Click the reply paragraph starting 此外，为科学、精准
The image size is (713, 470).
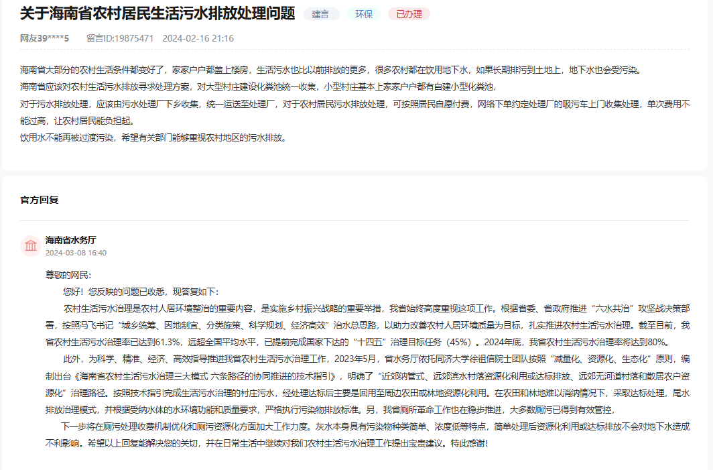[x=367, y=384]
